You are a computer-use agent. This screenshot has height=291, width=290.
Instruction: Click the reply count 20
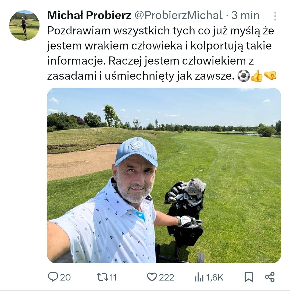65,278
